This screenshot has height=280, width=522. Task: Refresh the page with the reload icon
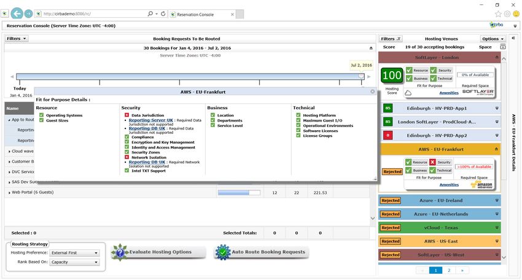click(x=163, y=14)
